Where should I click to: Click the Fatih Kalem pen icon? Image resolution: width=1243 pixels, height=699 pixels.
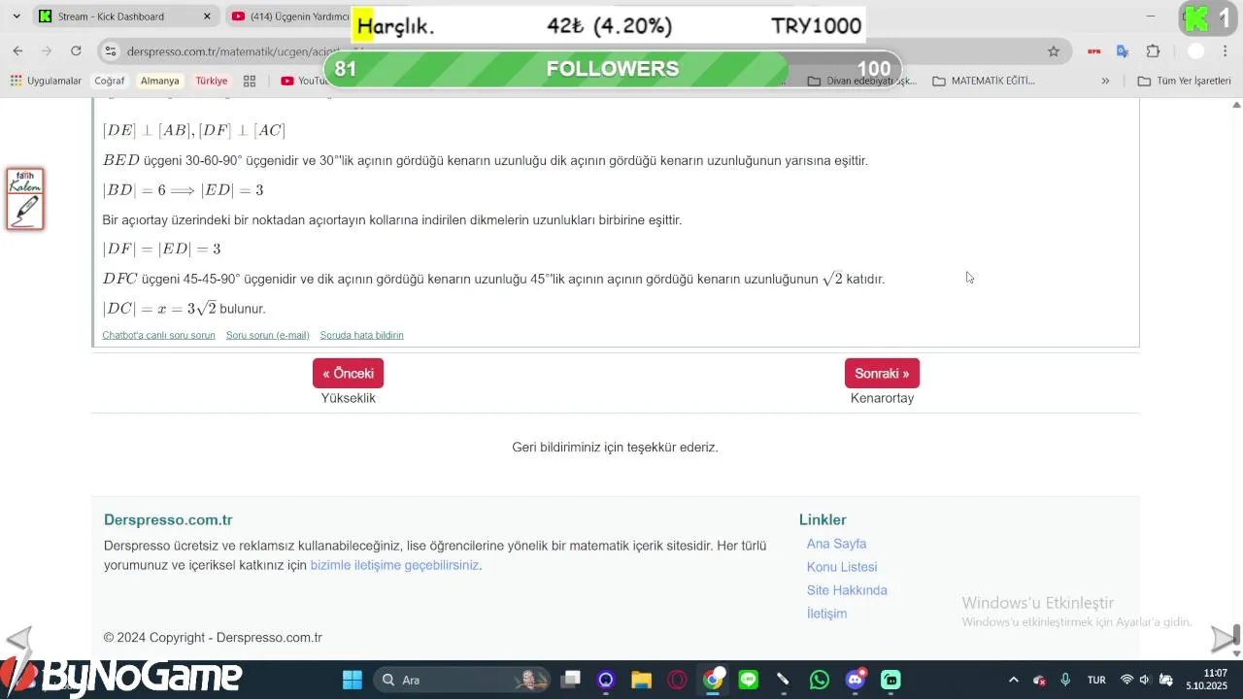25,199
